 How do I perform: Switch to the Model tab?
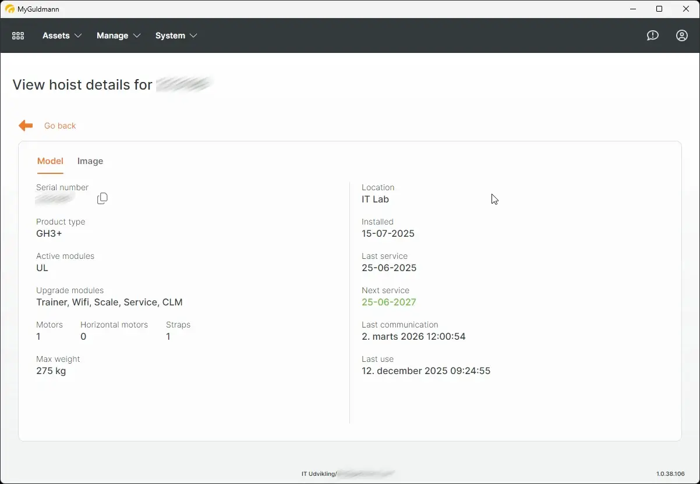pyautogui.click(x=50, y=161)
